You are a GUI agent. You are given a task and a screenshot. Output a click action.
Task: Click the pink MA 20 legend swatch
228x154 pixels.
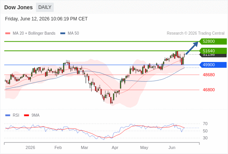point(8,33)
